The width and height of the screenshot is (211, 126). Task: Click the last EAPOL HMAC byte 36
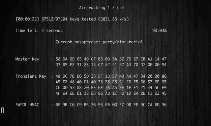164,105
